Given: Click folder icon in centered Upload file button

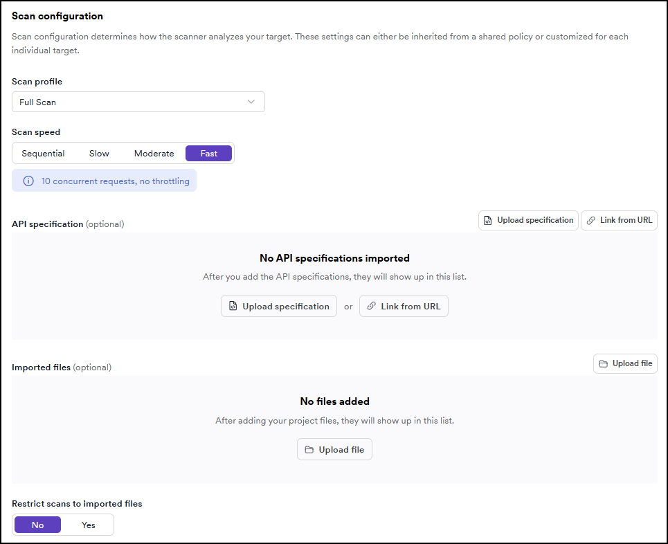Looking at the screenshot, I should click(x=309, y=450).
